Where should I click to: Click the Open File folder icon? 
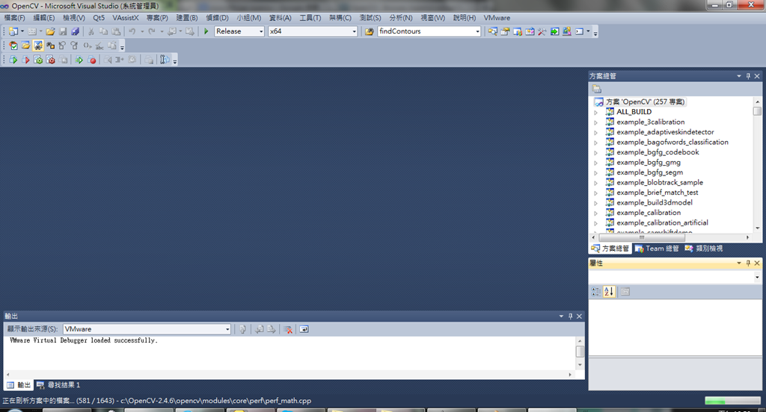point(50,31)
